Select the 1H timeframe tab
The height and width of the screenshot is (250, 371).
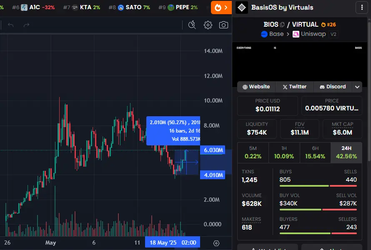click(x=284, y=152)
